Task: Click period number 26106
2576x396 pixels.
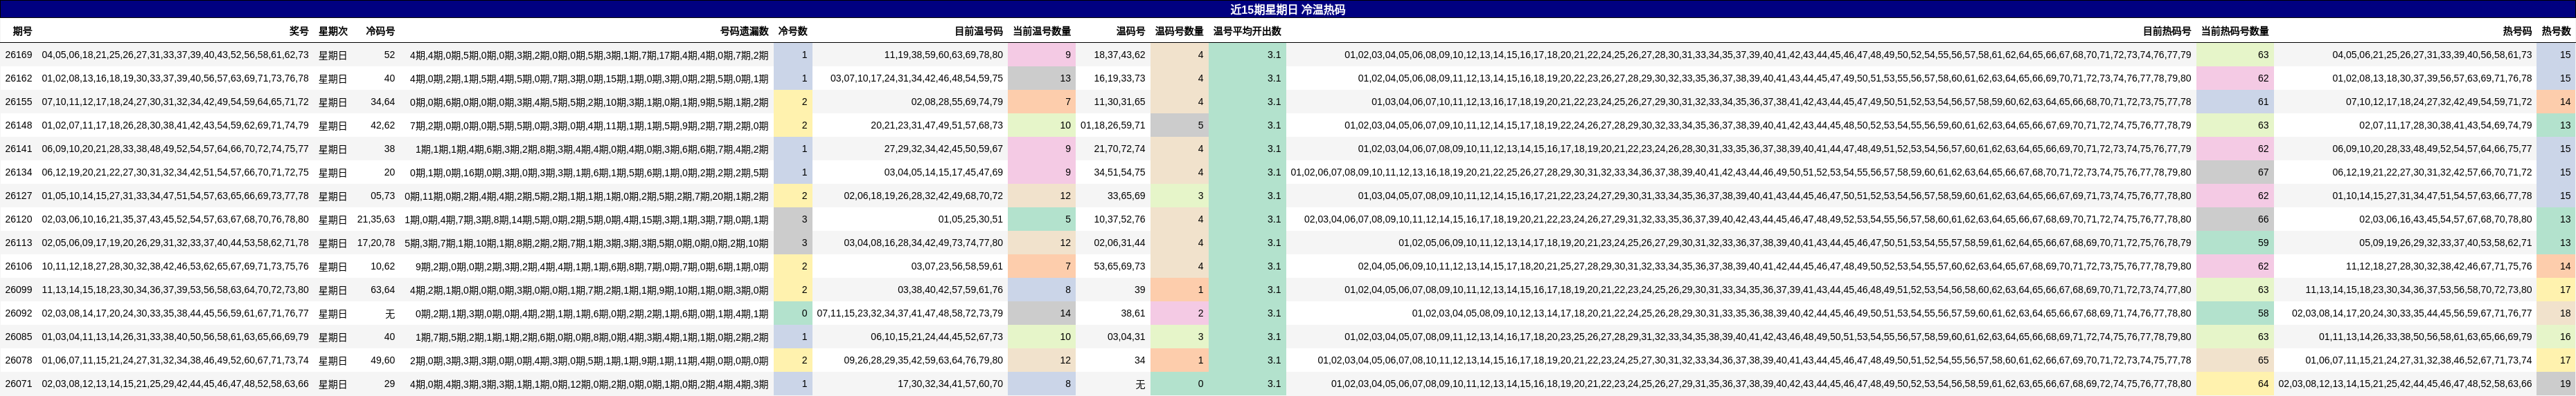Action: pos(18,266)
